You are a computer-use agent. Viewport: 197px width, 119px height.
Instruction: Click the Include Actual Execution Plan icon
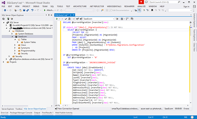point(127,19)
